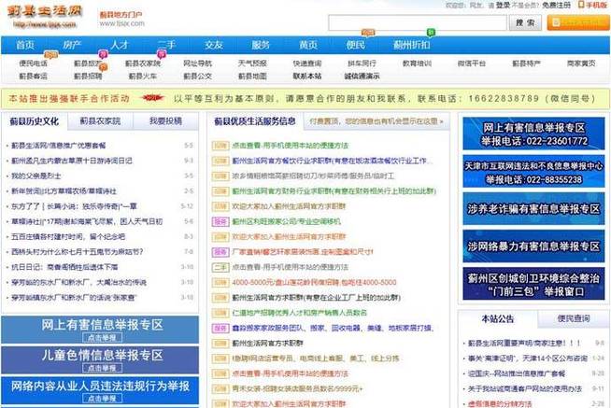Open listing 4000-5000元 盘山莲花岭民宿招聘
Viewport: 611px width, 408px height.
314,282
